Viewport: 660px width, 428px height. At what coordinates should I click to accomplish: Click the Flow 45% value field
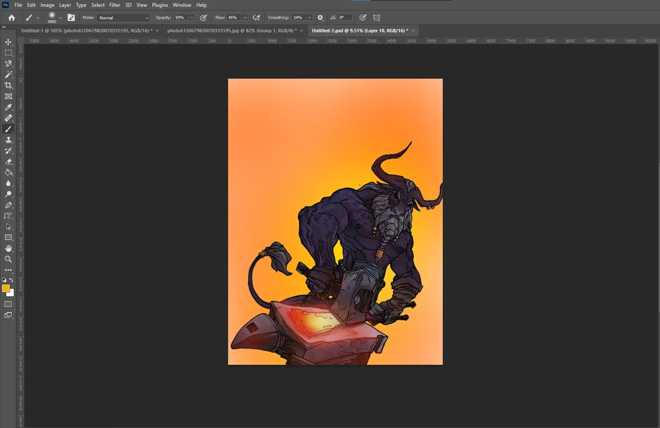coord(234,18)
